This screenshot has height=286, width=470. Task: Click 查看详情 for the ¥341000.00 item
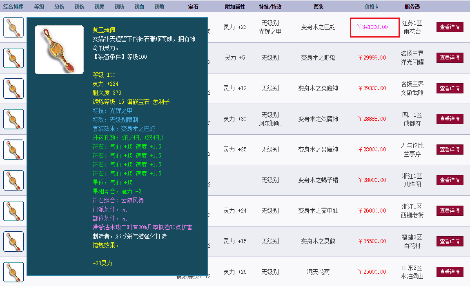tap(450, 27)
